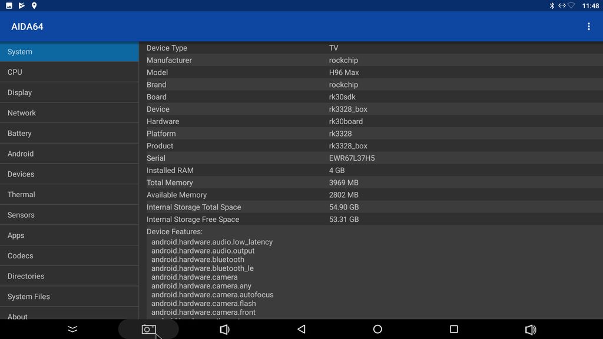Open the Sensors section
This screenshot has width=603, height=339.
click(x=69, y=214)
